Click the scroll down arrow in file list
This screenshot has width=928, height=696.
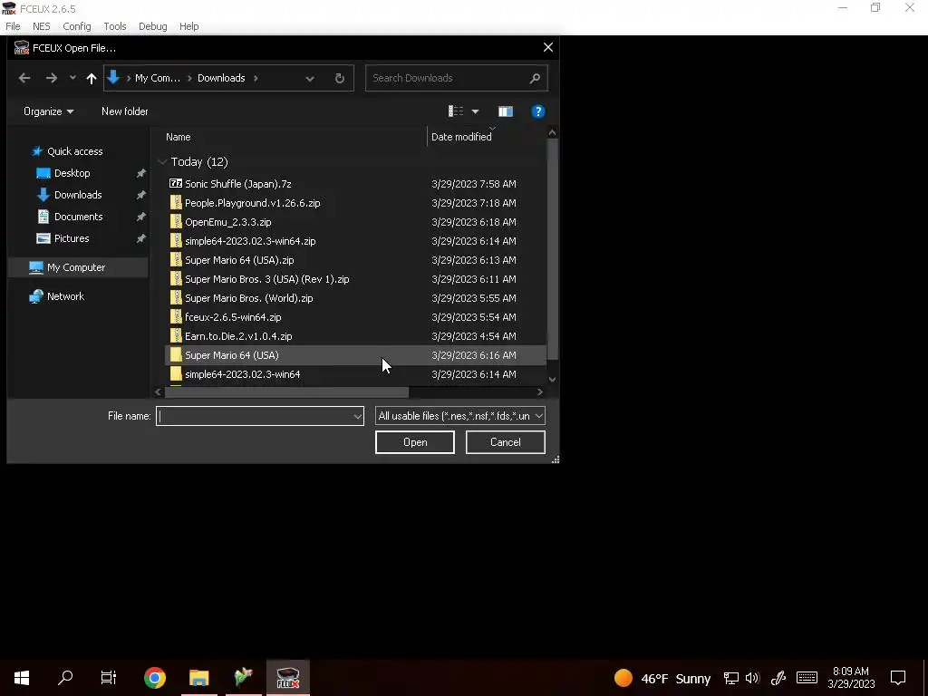pyautogui.click(x=552, y=380)
